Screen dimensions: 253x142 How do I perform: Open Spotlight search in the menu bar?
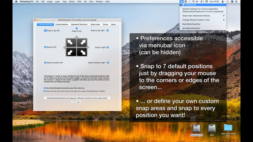tap(228, 1)
